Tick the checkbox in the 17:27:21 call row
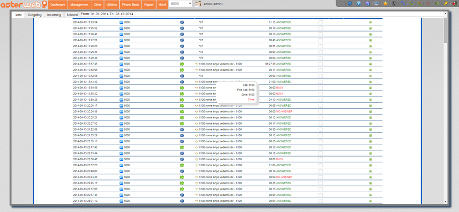 pos(321,40)
